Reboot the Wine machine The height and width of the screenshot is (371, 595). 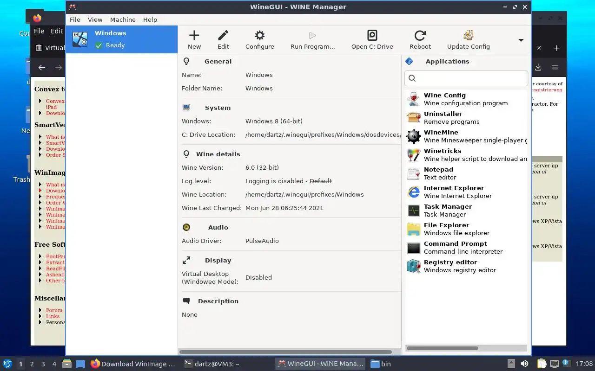pos(420,40)
